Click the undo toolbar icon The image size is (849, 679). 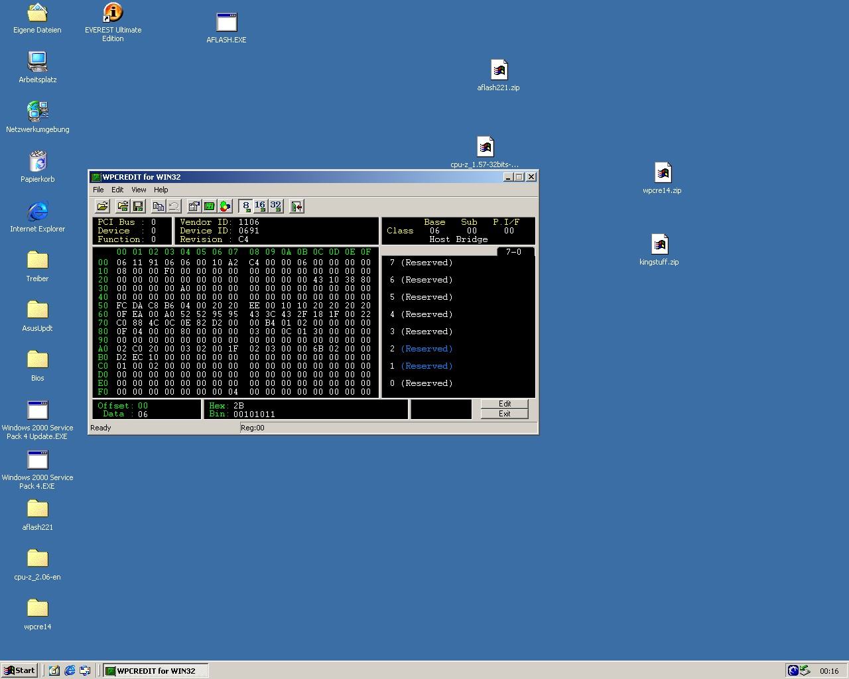tap(174, 206)
